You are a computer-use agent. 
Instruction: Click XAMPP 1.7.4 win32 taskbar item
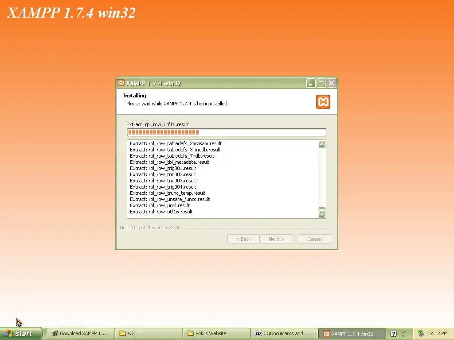352,333
